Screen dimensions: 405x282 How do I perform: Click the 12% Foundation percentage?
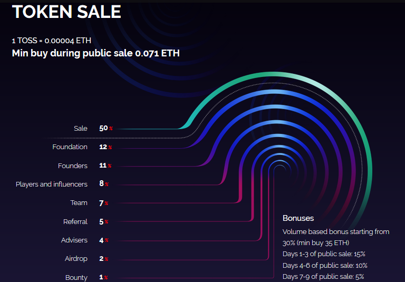coord(105,147)
